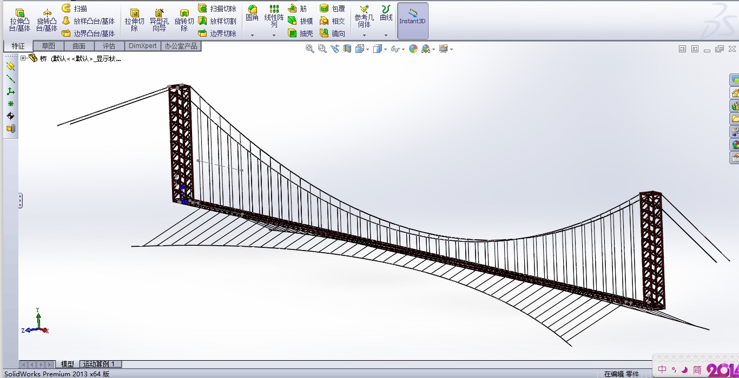Screen dimensions: 739x378
Task: Click Zoom to Fit magnifier icon
Action: pos(310,49)
